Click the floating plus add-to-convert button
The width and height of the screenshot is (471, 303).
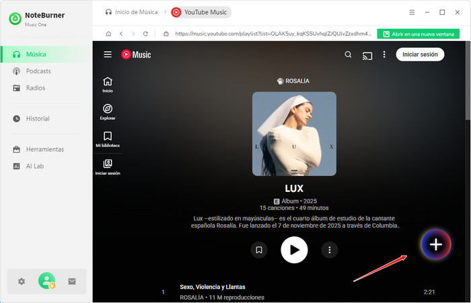[436, 244]
